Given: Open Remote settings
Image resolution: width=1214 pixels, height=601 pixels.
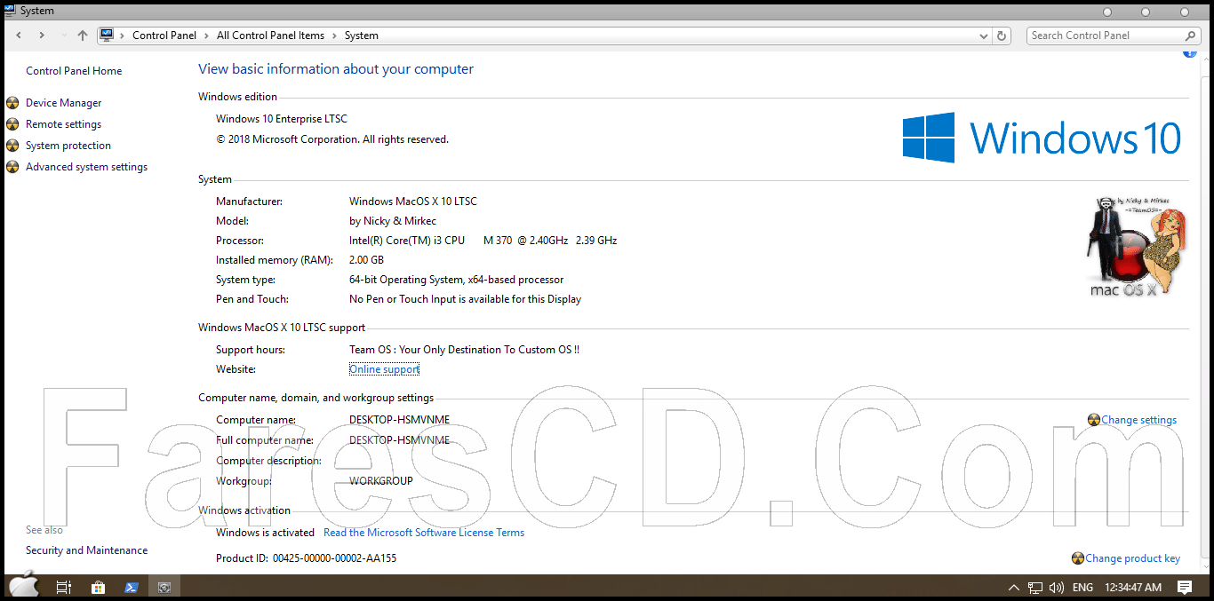Looking at the screenshot, I should pyautogui.click(x=64, y=124).
